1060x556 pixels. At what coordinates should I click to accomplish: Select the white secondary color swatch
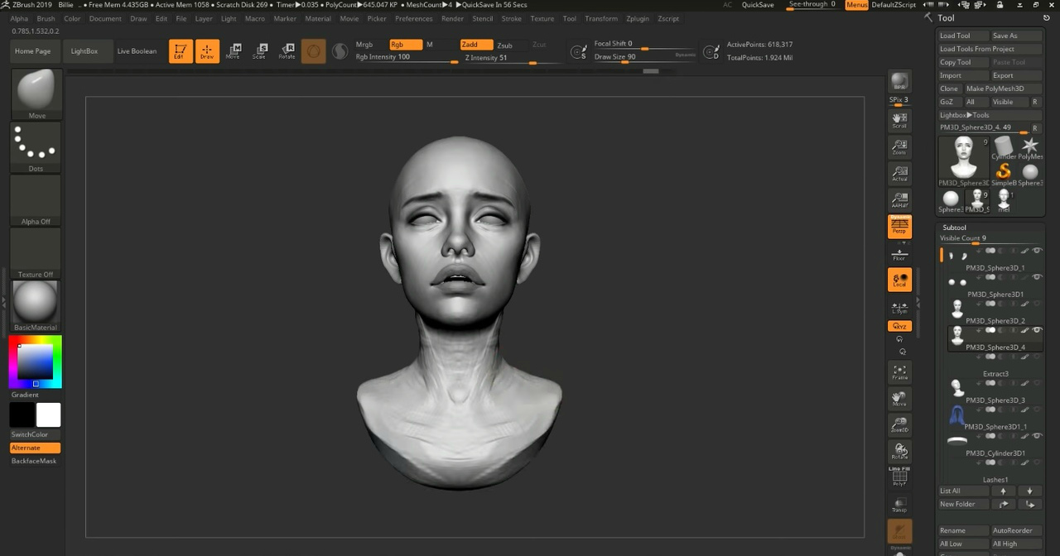point(48,415)
